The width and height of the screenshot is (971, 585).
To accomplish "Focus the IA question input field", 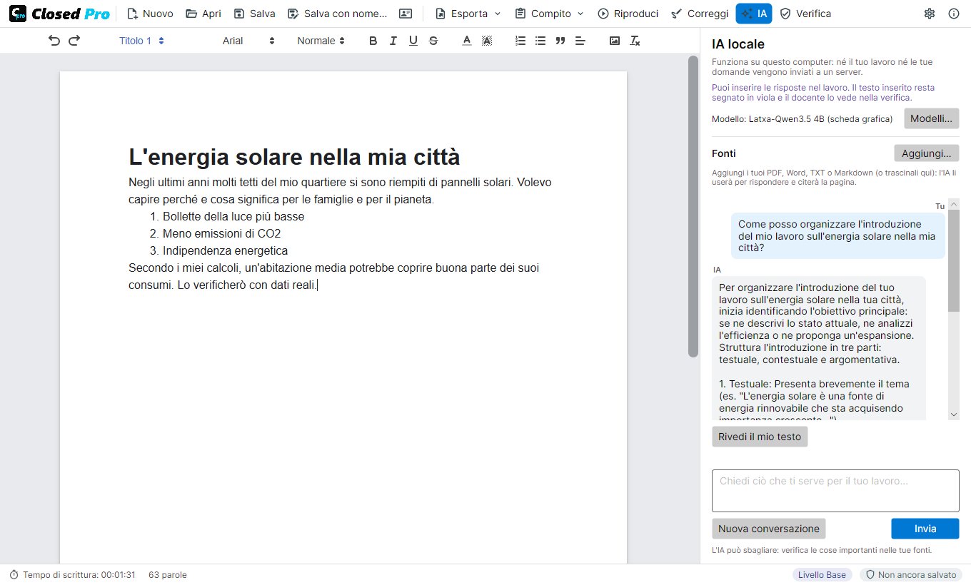I will click(835, 491).
